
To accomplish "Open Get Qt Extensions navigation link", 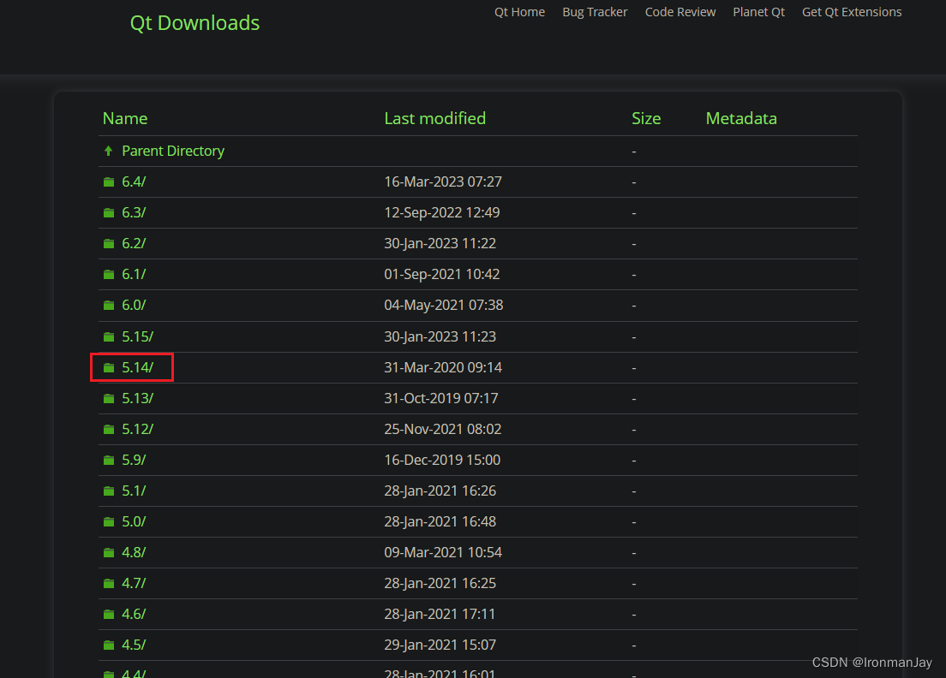I will click(851, 12).
